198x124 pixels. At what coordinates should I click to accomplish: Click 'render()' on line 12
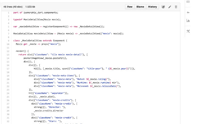[21, 51]
